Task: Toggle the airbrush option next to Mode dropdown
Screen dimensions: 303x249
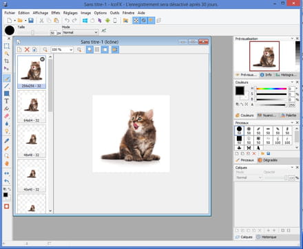Action: [x=104, y=30]
